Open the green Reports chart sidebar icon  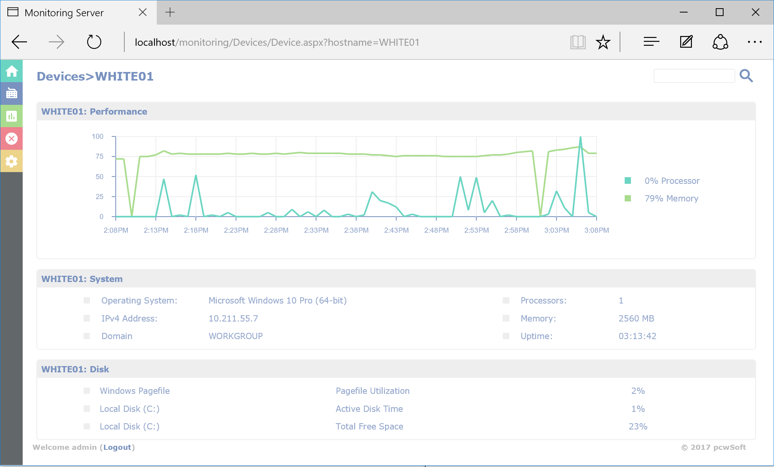[x=11, y=116]
